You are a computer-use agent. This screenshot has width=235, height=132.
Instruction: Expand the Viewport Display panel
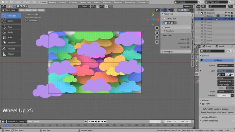click(x=209, y=117)
